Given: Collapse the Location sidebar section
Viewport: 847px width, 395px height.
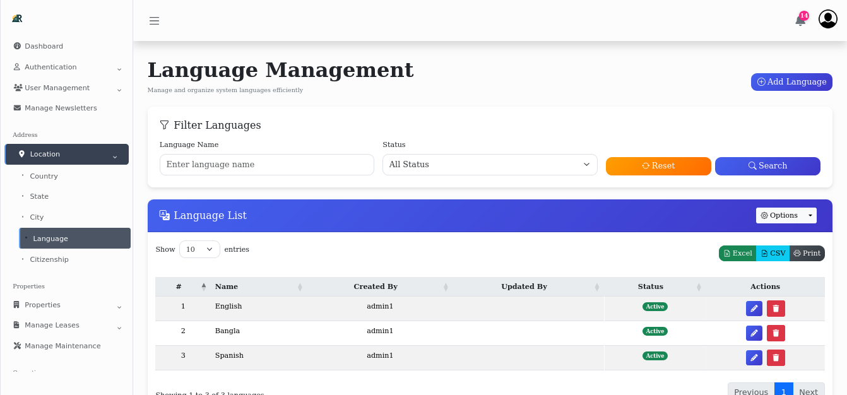Looking at the screenshot, I should [x=66, y=154].
